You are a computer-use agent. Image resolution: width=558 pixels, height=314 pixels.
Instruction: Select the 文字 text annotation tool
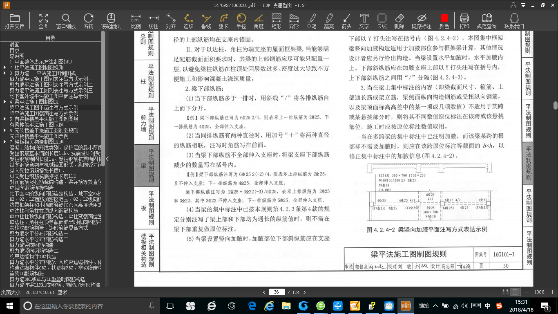tap(364, 21)
